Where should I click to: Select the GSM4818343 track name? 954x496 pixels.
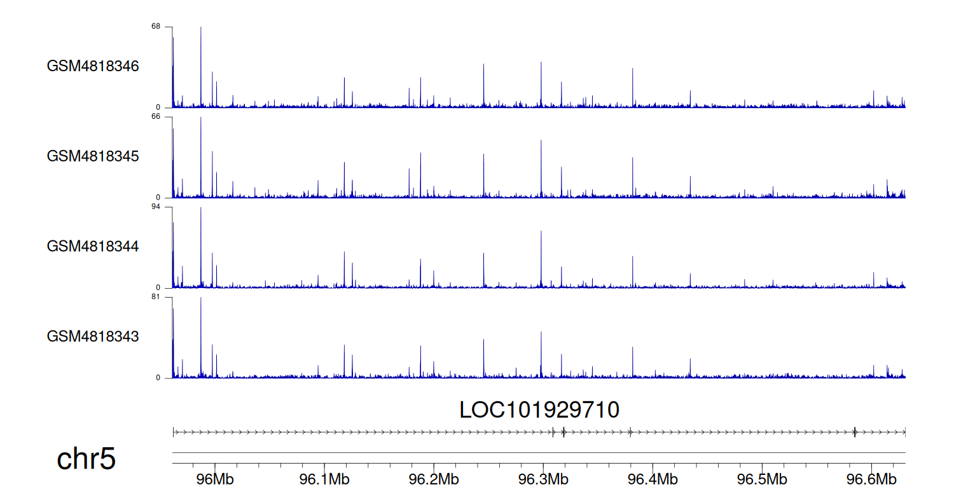click(x=93, y=336)
